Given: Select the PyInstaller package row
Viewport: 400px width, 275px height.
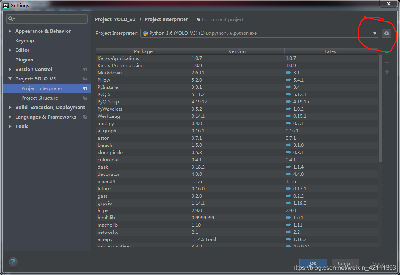Looking at the screenshot, I should pyautogui.click(x=237, y=87).
